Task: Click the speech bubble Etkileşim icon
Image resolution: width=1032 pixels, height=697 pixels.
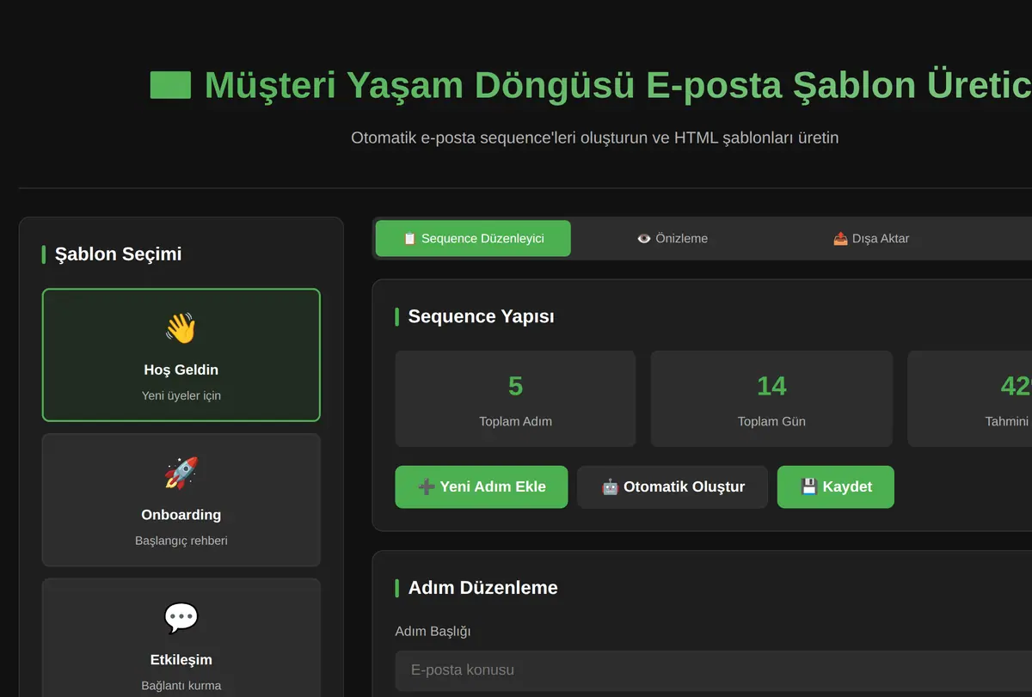Action: click(x=181, y=619)
